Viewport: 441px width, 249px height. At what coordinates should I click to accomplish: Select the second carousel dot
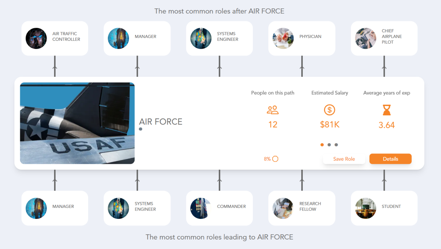point(329,145)
